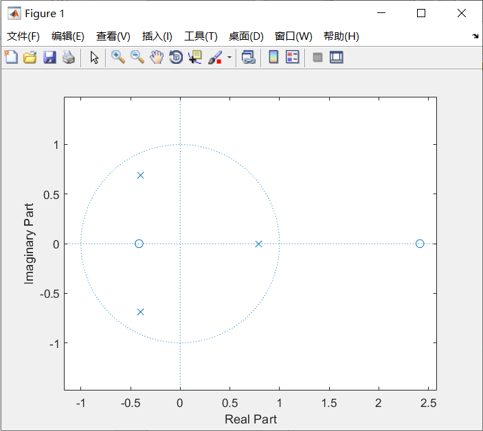Click the Show Plot Tools icon

pyautogui.click(x=337, y=57)
